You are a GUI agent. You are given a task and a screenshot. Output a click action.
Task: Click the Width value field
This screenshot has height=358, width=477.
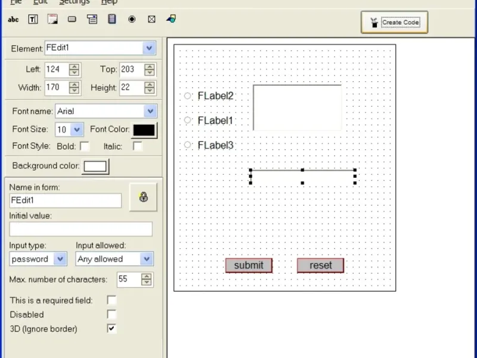[57, 88]
